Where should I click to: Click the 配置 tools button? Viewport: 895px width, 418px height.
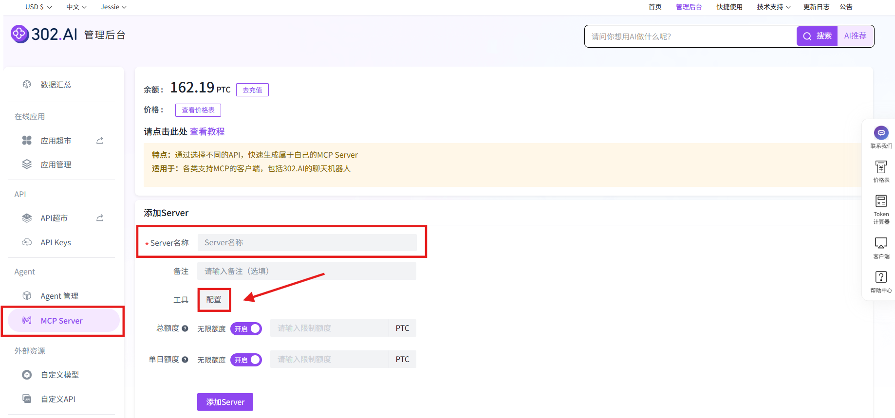click(214, 300)
